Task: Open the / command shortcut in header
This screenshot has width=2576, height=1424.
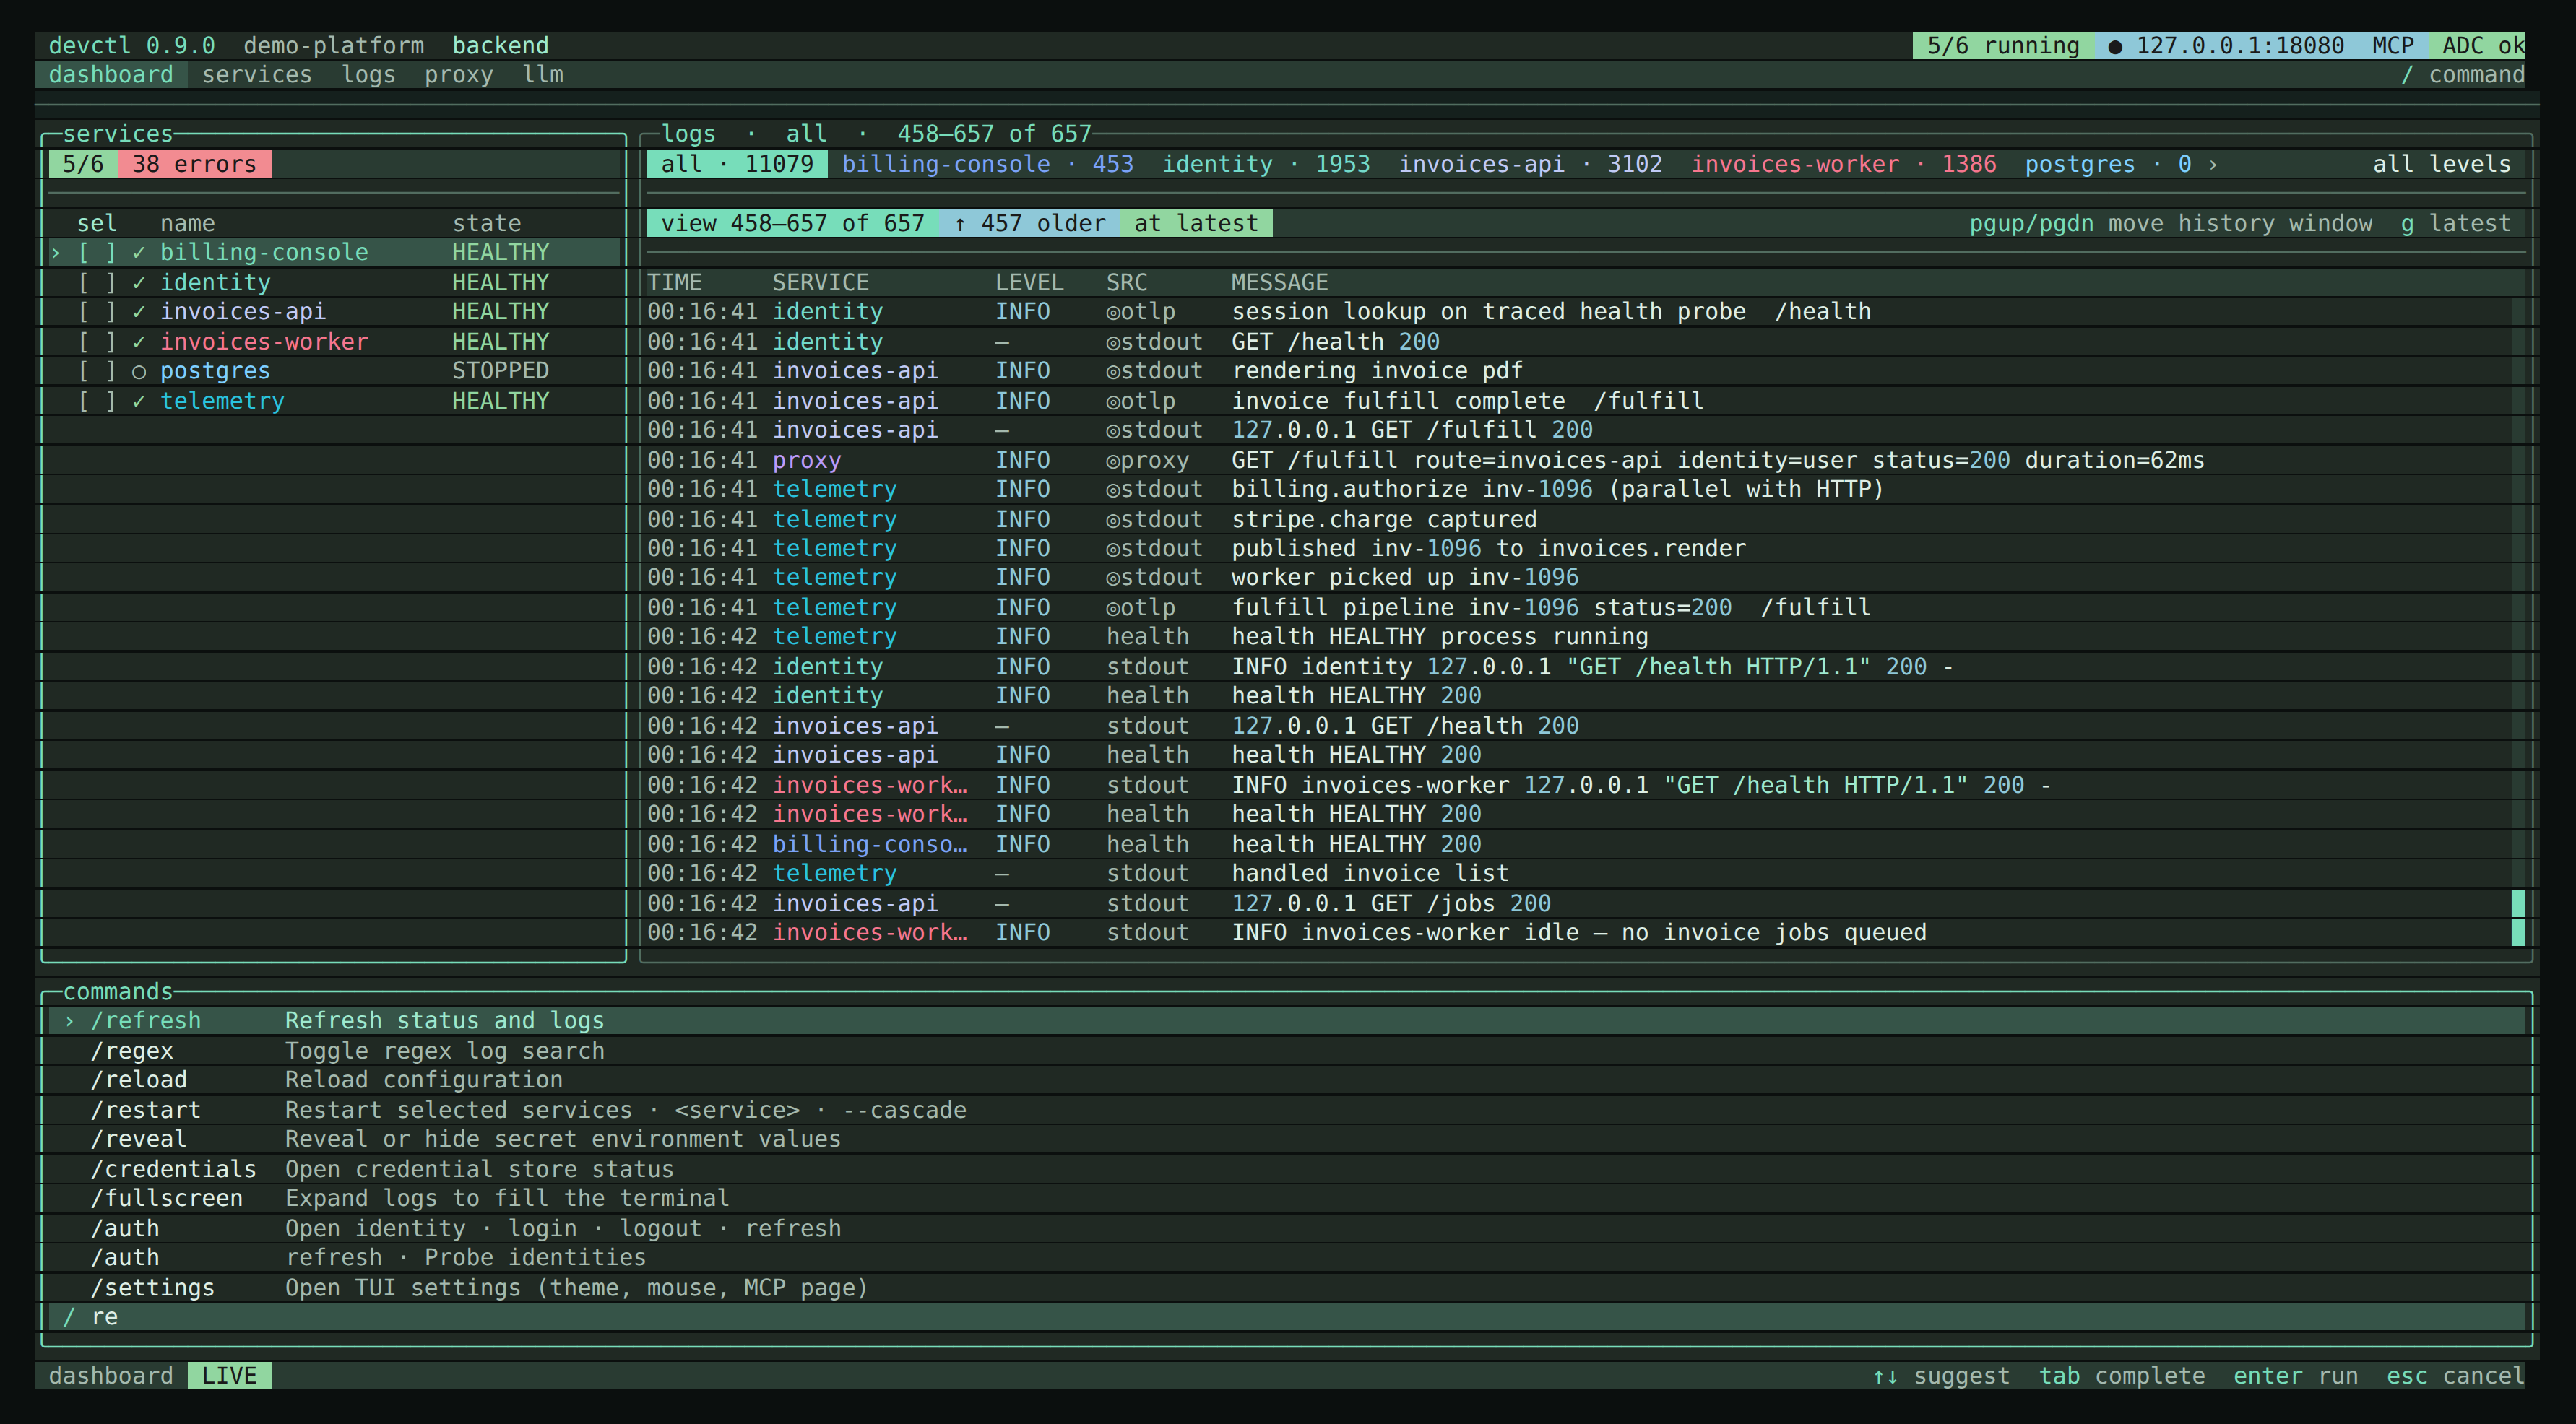Action: click(x=2462, y=75)
